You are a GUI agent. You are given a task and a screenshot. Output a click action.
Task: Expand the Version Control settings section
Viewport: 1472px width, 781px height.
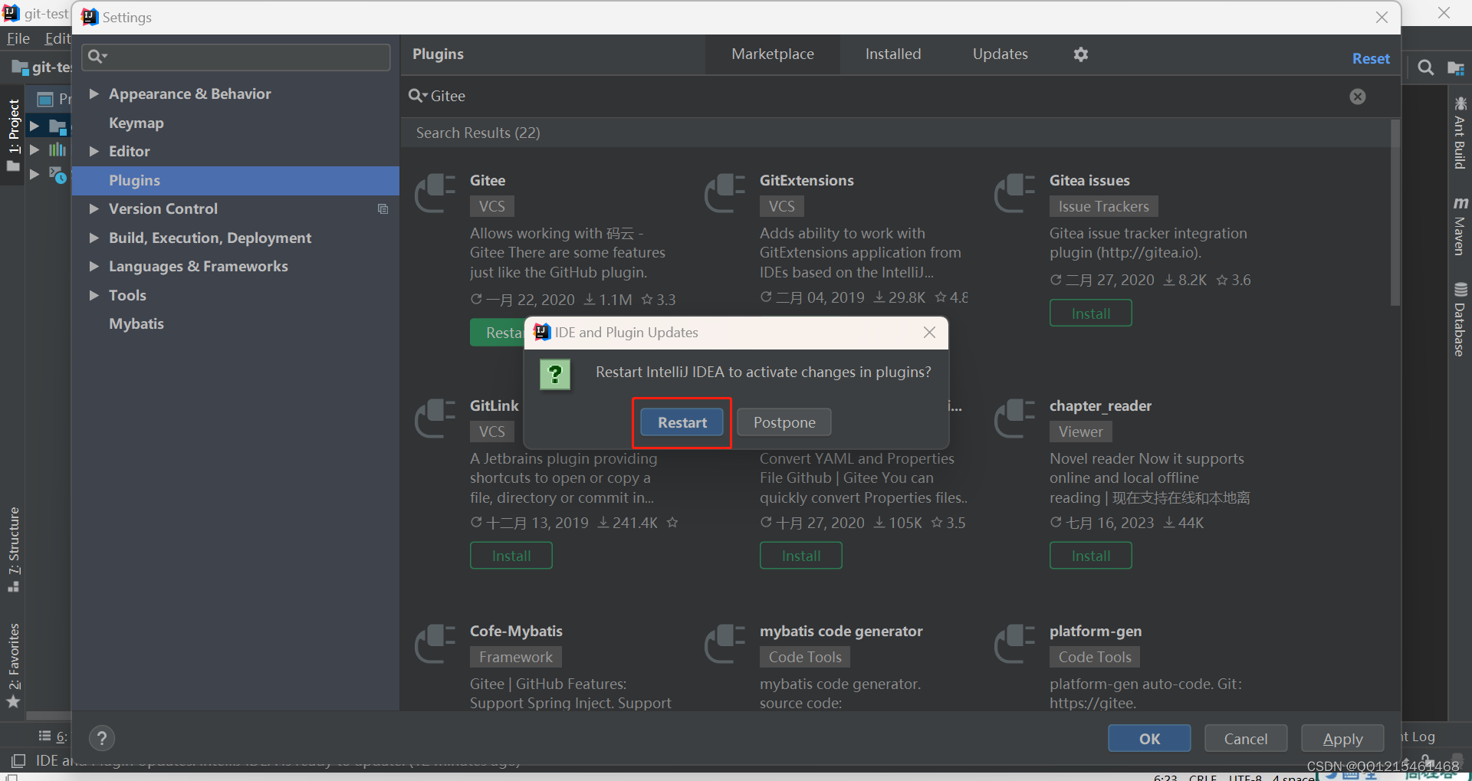(94, 208)
